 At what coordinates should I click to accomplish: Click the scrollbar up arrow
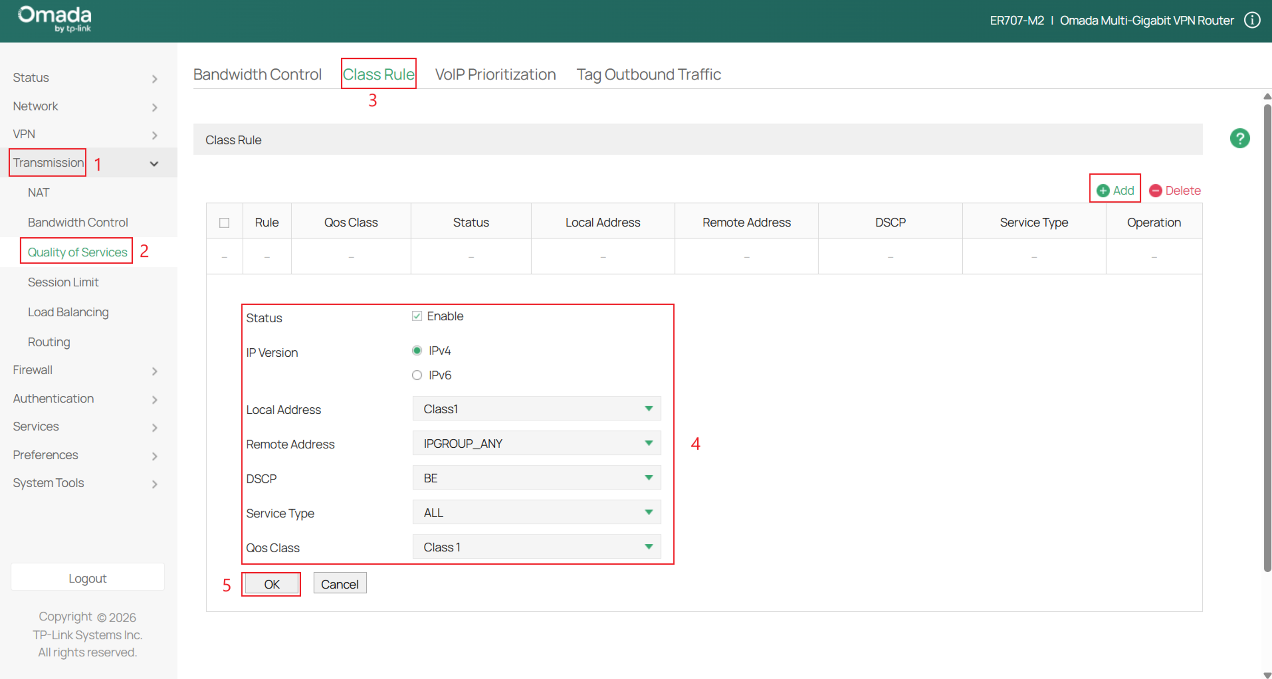click(x=1267, y=97)
